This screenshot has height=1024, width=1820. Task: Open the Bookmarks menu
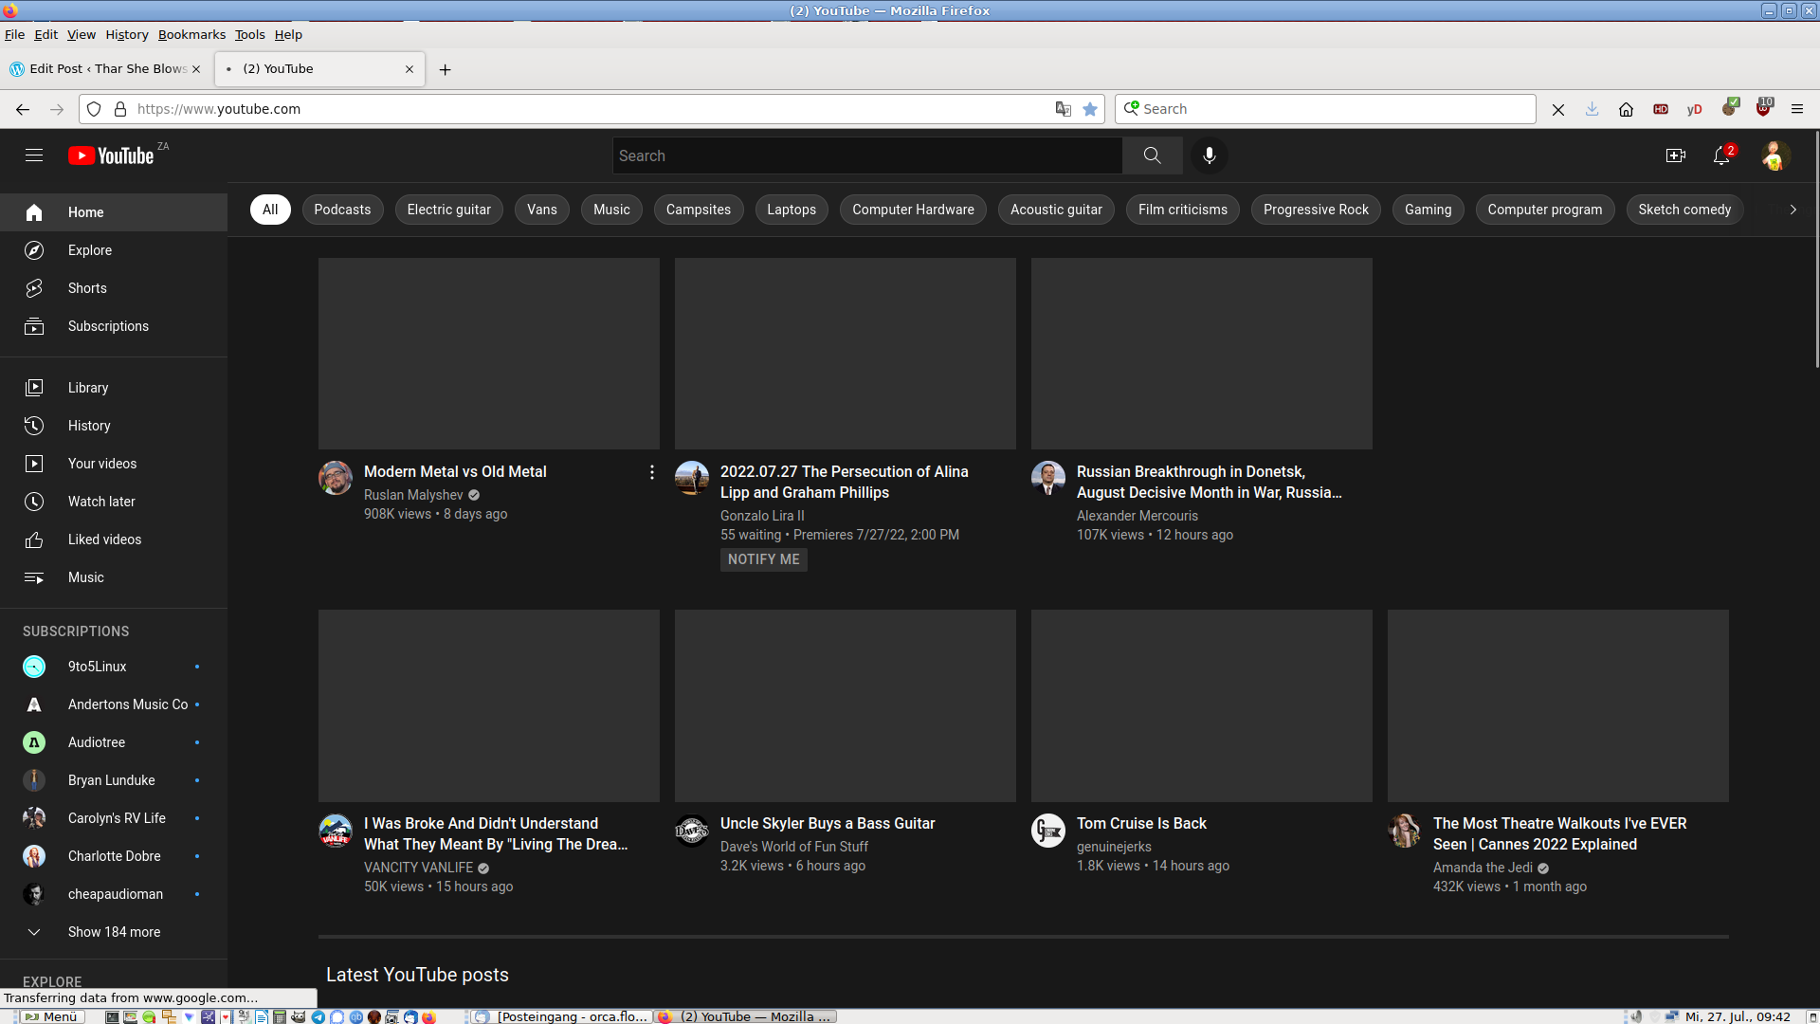coord(191,34)
